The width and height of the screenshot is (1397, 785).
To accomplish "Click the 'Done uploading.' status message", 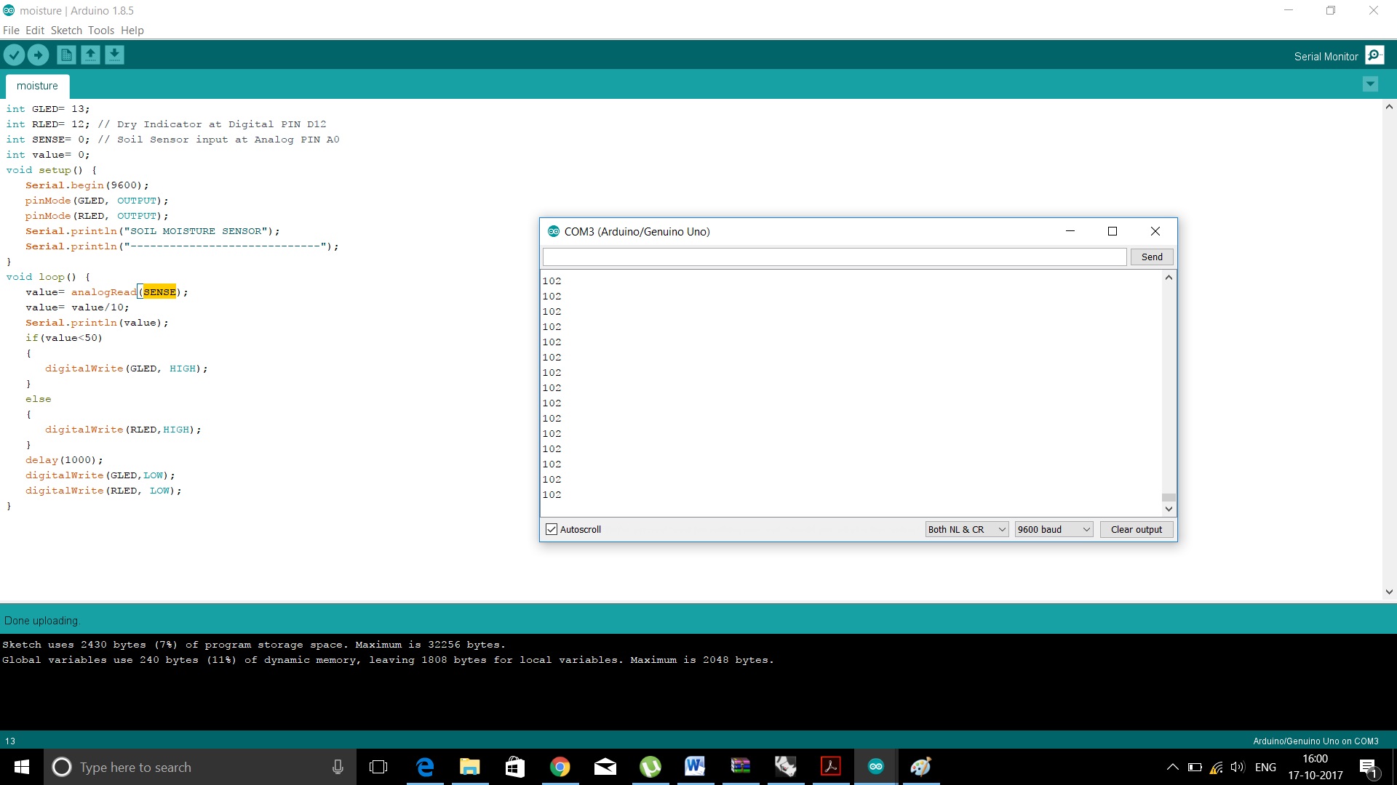I will point(42,621).
